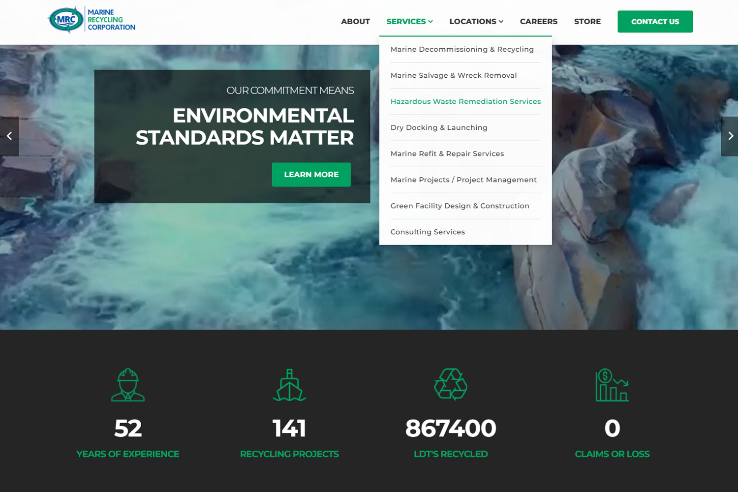Image resolution: width=738 pixels, height=492 pixels.
Task: Click the declining dollar chart icon
Action: [x=612, y=385]
